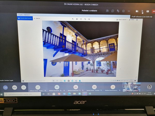Open File Explorer from the taskbar
Viewport: 155px width, 116px height.
(74, 94)
